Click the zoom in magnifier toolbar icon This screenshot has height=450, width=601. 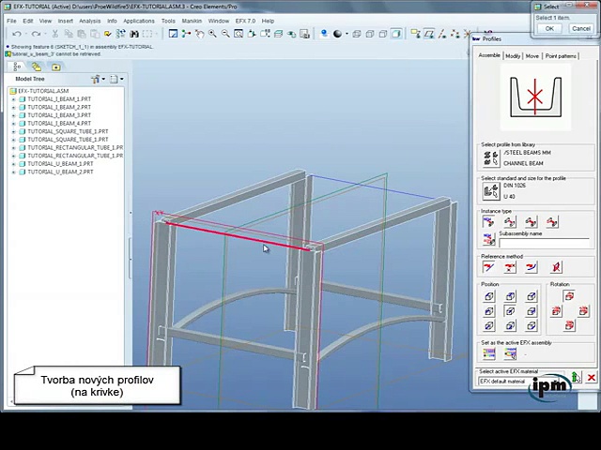[x=212, y=34]
